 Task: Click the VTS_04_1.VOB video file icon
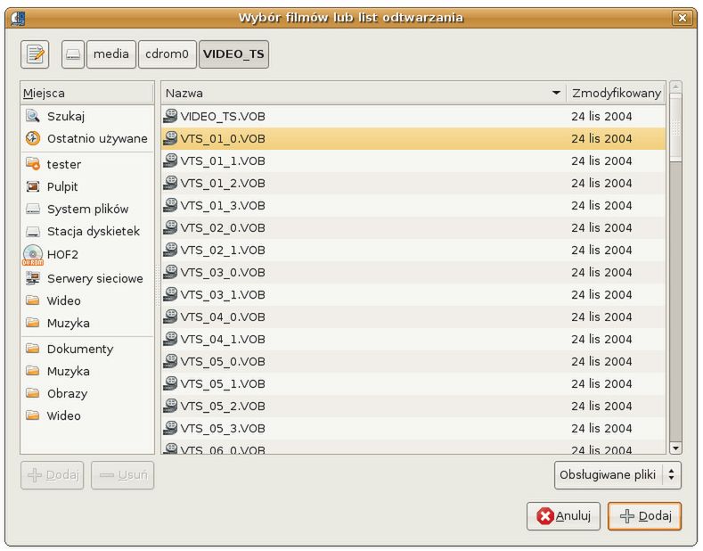[170, 339]
